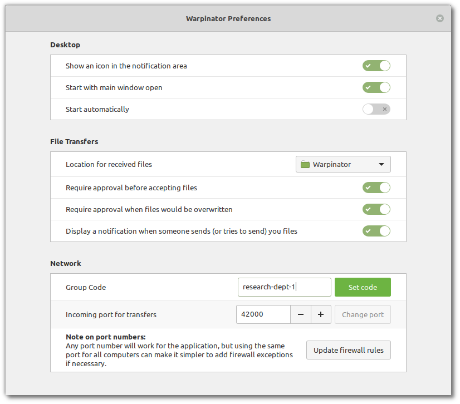The image size is (460, 404).
Task: Enable the Start automatically switch
Action: (x=376, y=109)
